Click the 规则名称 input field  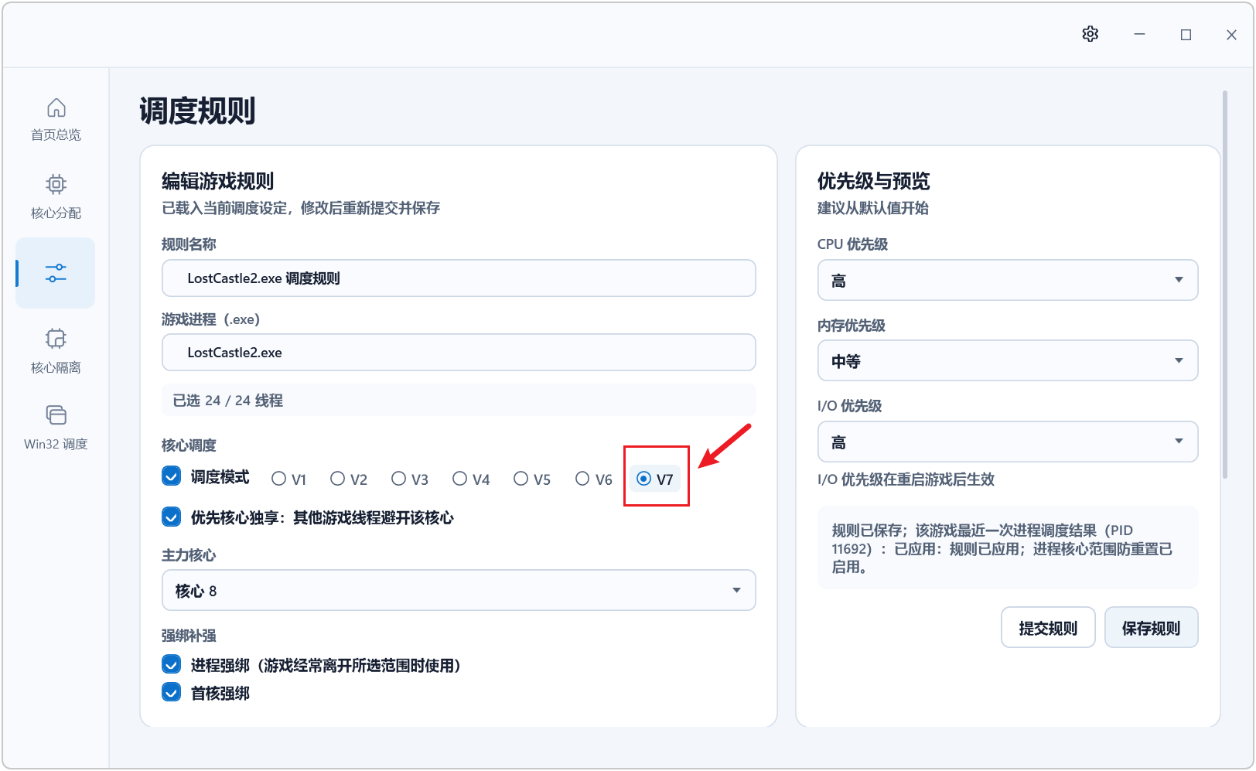459,278
